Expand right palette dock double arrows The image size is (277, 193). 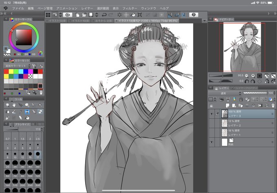[x=275, y=13]
